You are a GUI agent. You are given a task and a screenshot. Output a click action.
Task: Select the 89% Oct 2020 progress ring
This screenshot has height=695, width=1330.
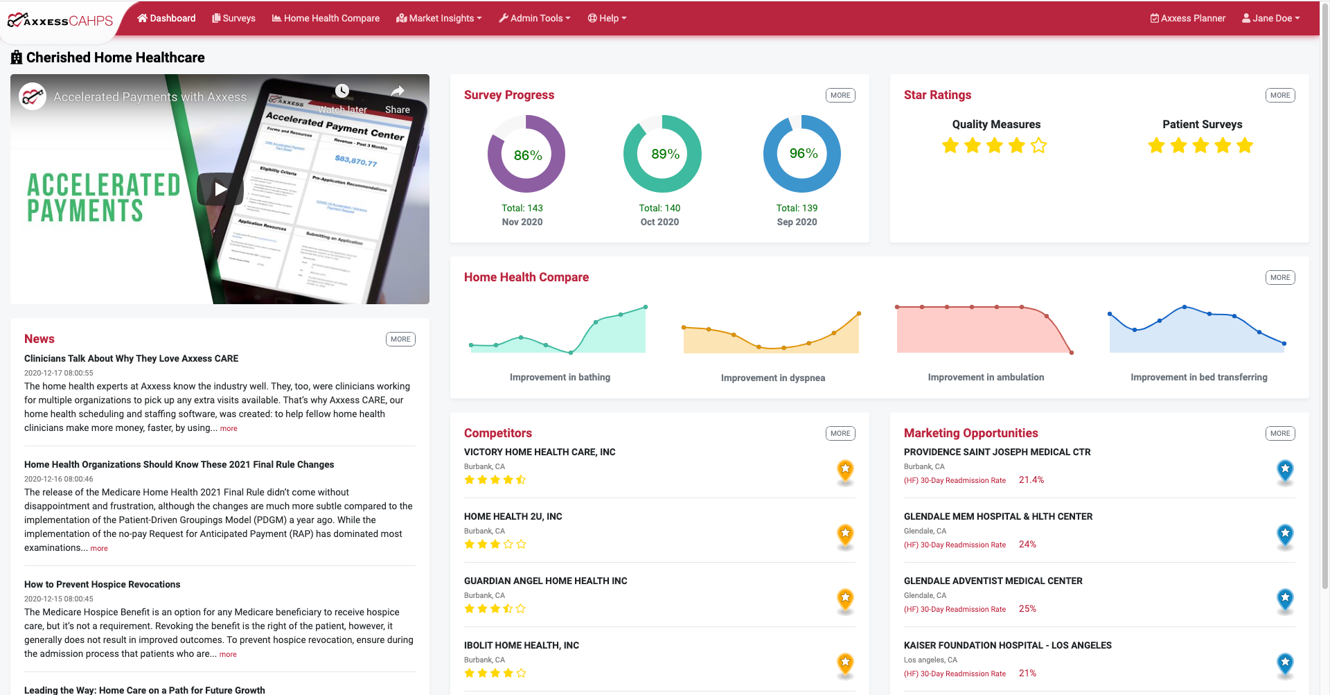coord(663,154)
